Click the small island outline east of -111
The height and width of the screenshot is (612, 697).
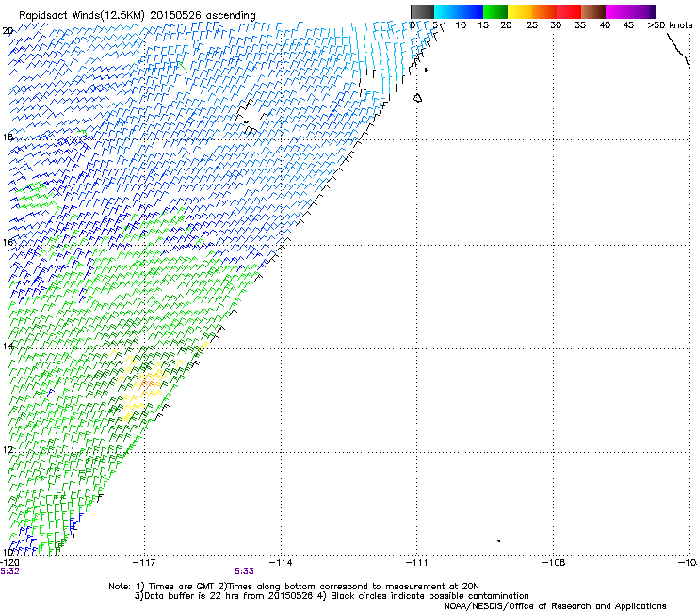coord(418,98)
